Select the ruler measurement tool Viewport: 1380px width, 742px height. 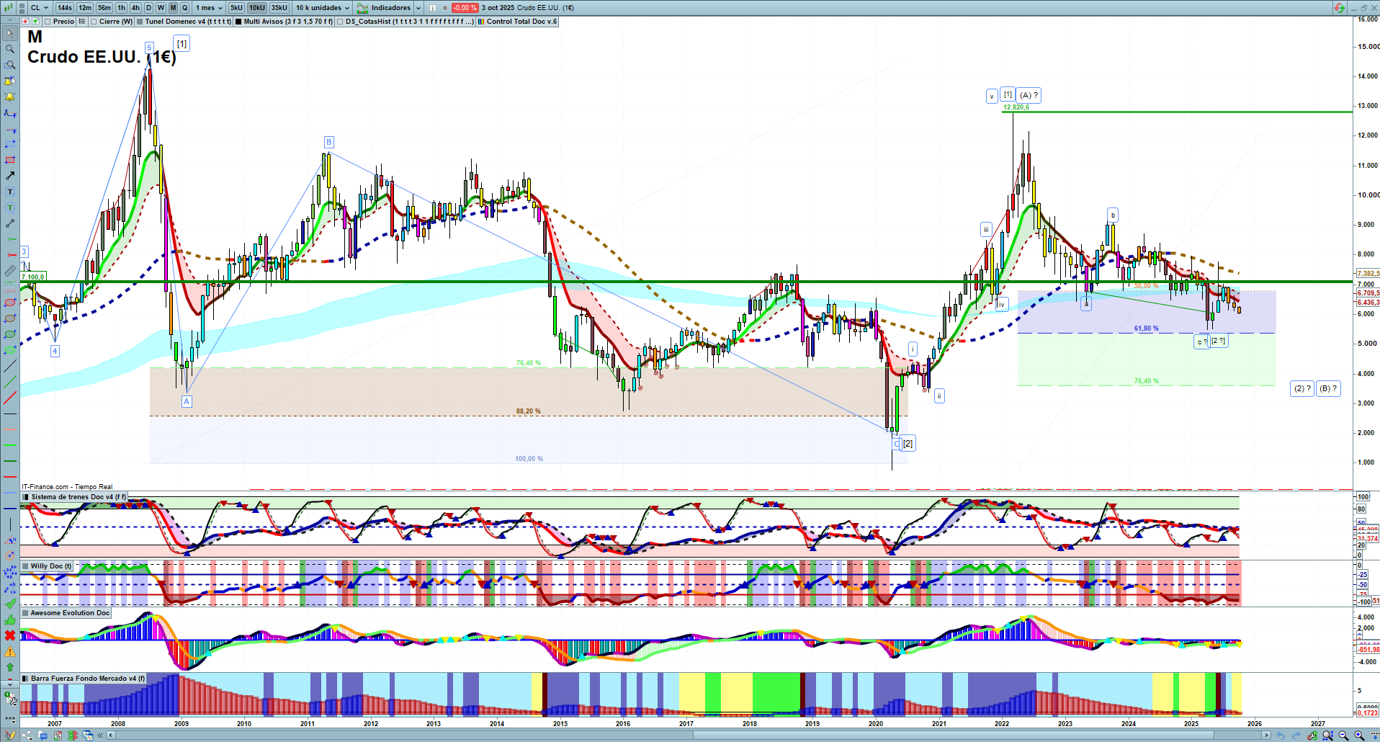[10, 271]
